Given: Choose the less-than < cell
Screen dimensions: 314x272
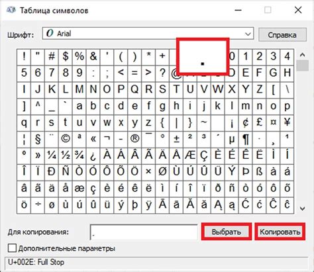Looking at the screenshot, I should coord(121,73).
